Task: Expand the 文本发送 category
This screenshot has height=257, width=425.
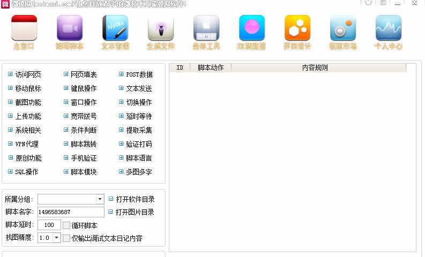Action: point(121,88)
